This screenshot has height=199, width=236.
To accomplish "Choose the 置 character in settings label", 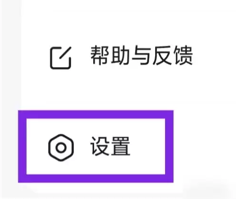I will point(120,146).
